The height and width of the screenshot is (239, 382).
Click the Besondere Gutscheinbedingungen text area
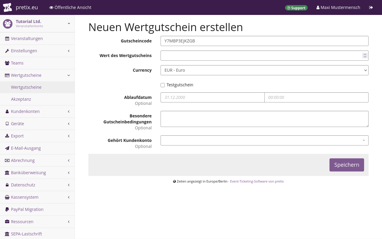(x=264, y=119)
